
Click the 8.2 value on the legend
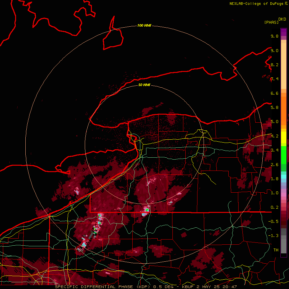click(275, 65)
